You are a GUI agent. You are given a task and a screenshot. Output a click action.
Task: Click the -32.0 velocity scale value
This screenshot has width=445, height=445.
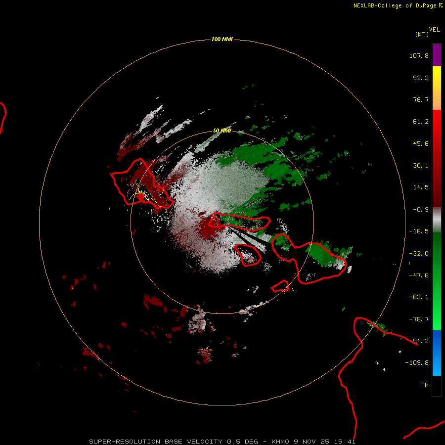coord(419,254)
